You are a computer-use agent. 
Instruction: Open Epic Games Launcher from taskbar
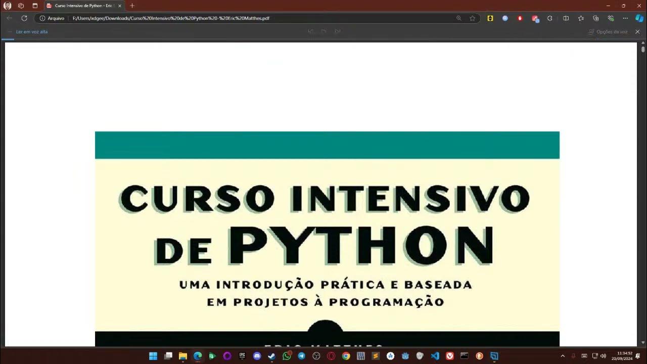click(x=242, y=356)
